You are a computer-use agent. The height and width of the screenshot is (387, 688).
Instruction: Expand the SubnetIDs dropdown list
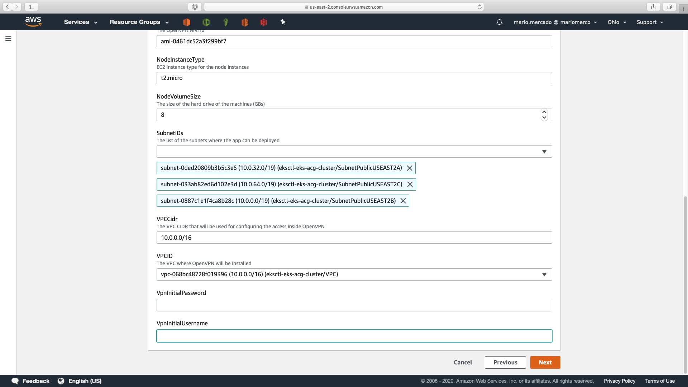point(544,152)
